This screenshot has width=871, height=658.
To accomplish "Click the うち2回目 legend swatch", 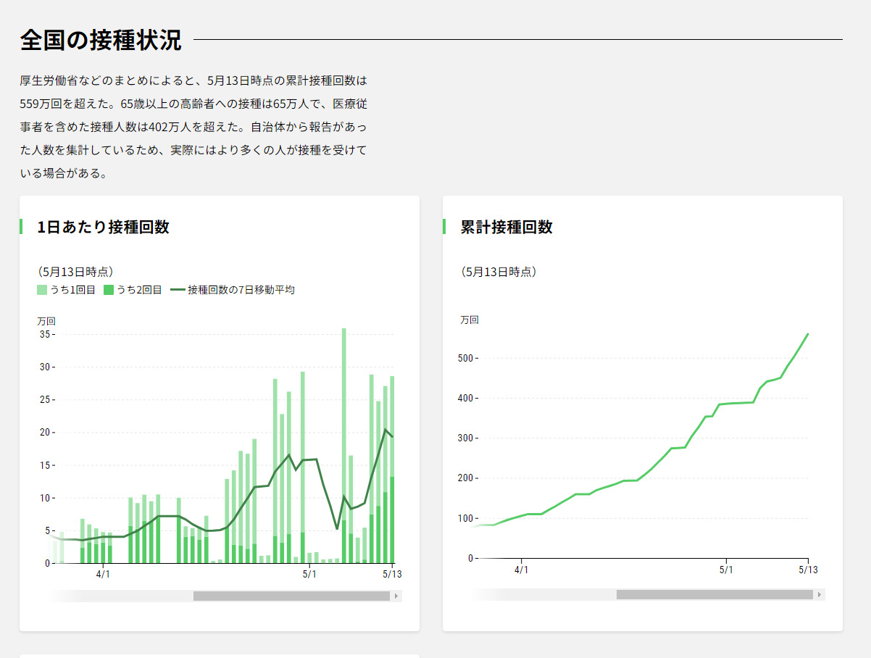I will click(109, 290).
